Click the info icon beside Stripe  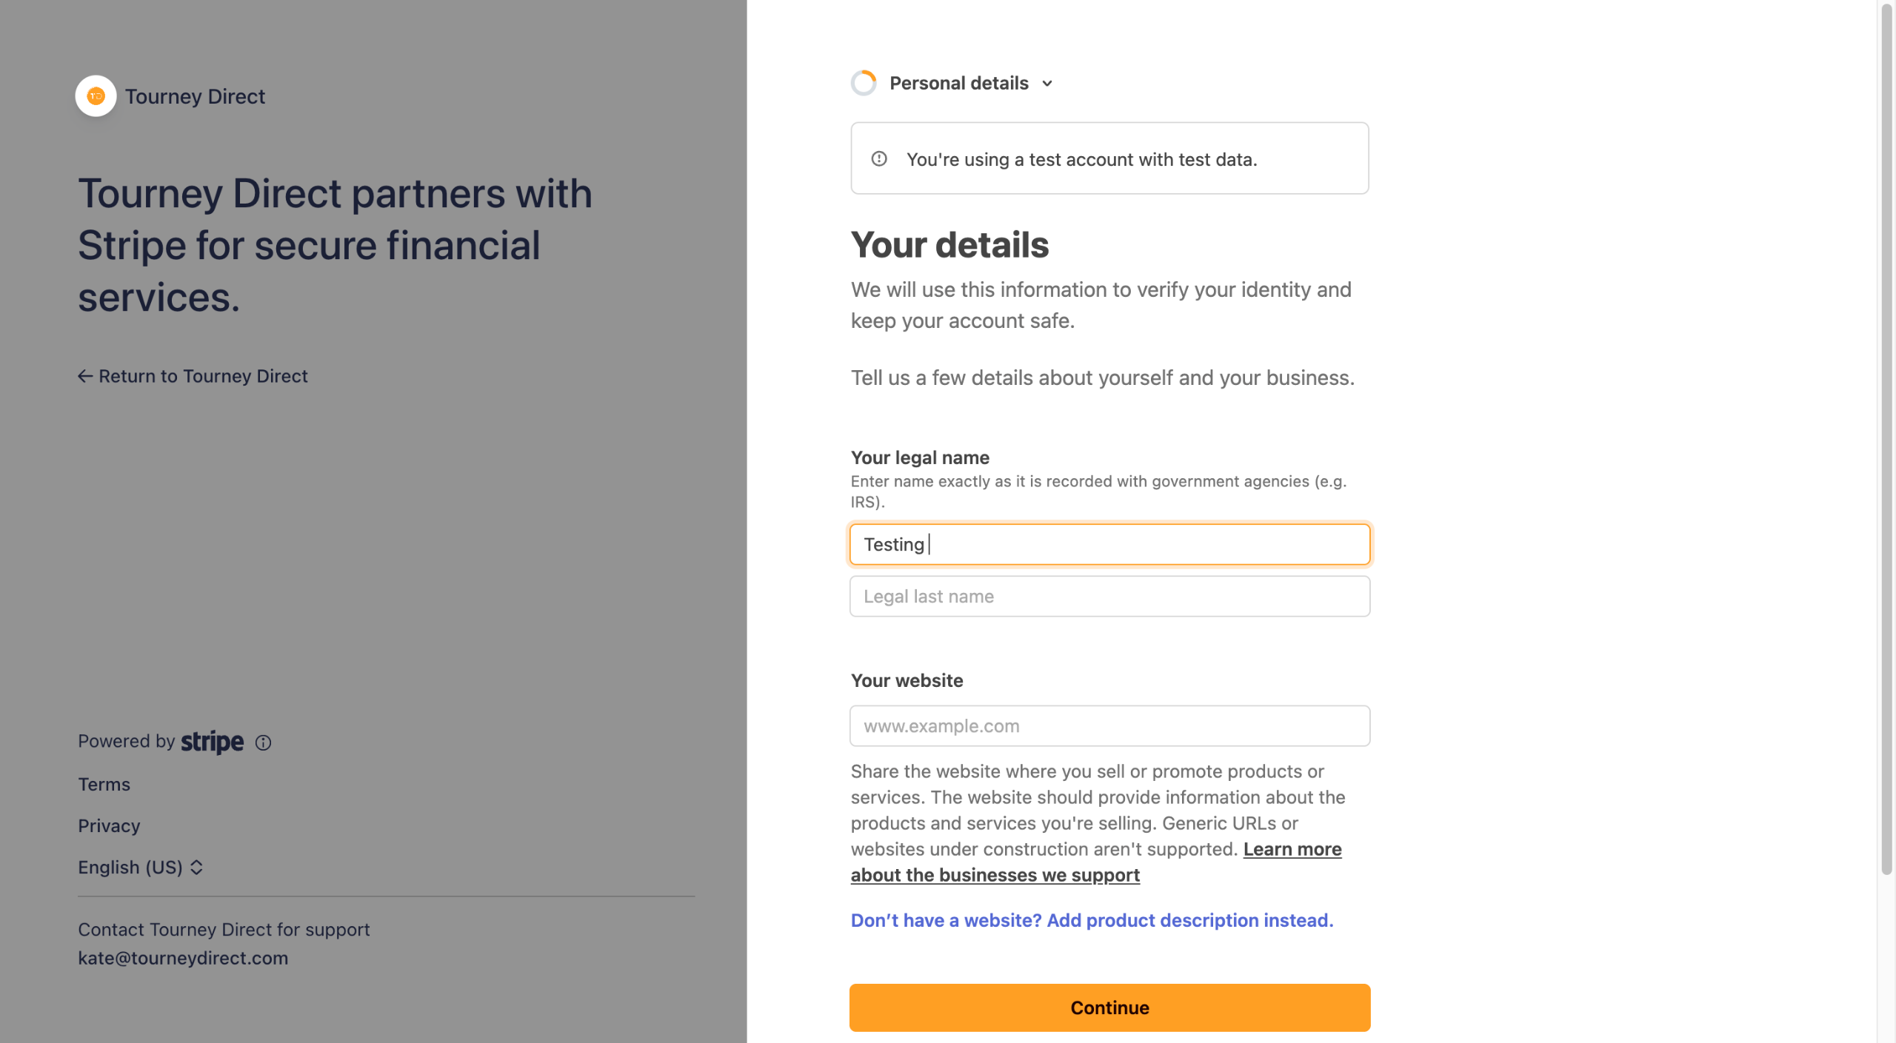click(x=263, y=742)
